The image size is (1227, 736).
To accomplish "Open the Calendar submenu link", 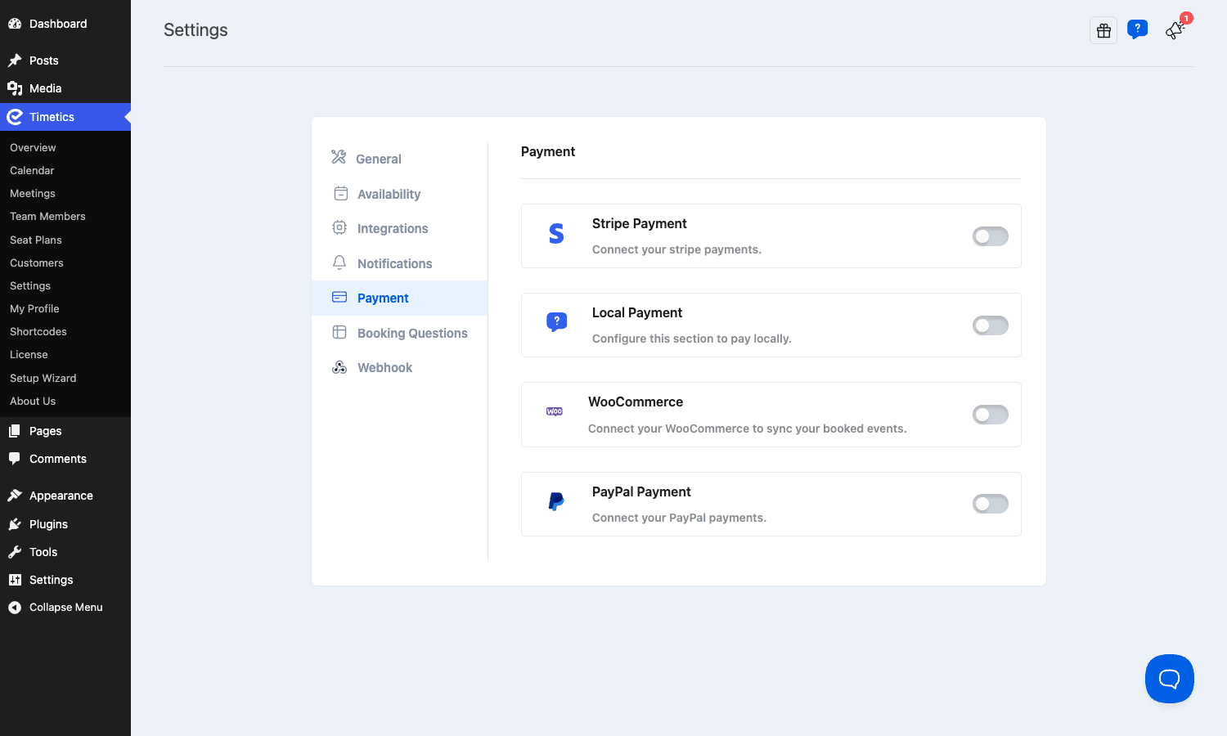I will [x=32, y=170].
